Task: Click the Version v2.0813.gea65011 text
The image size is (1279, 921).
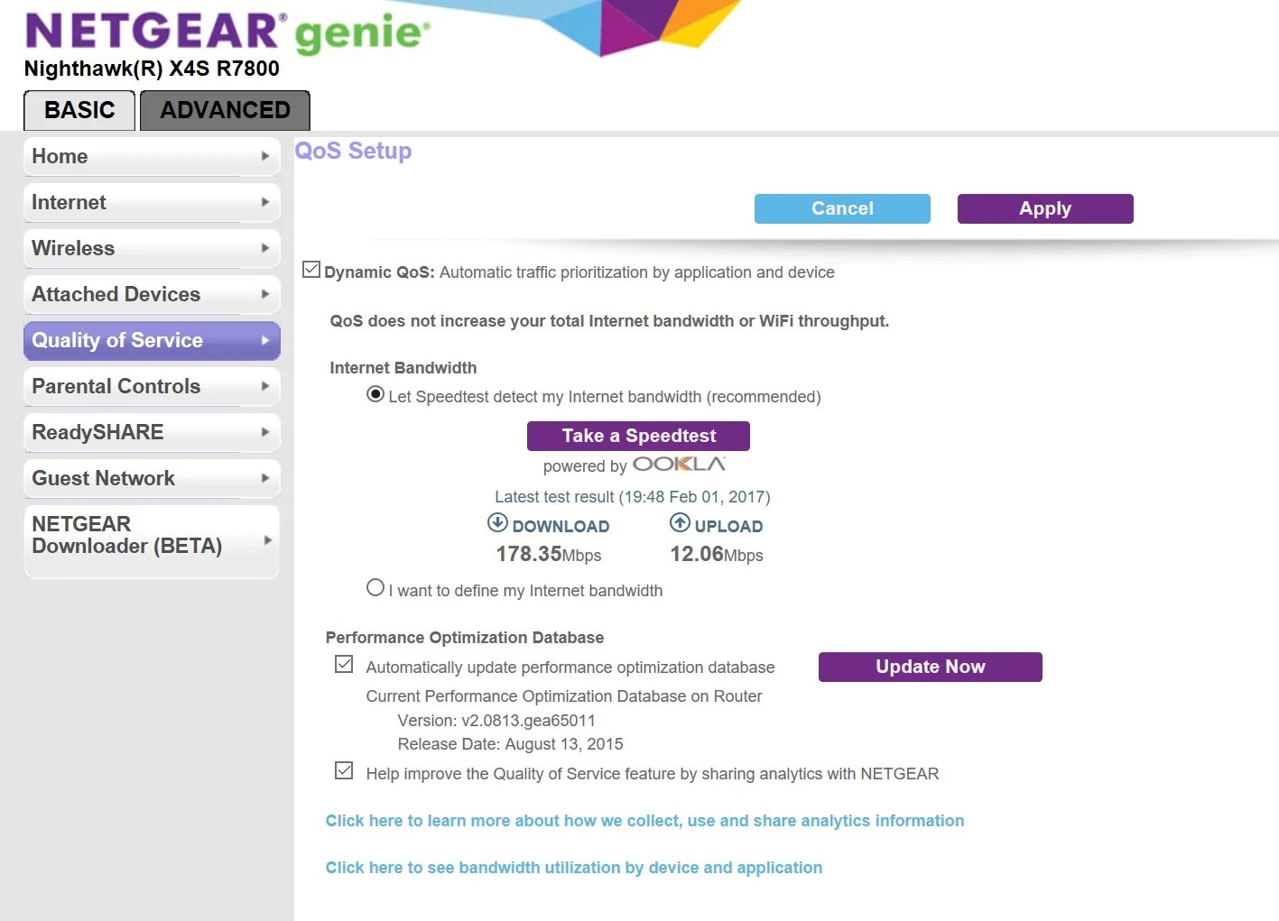Action: pyautogui.click(x=496, y=721)
